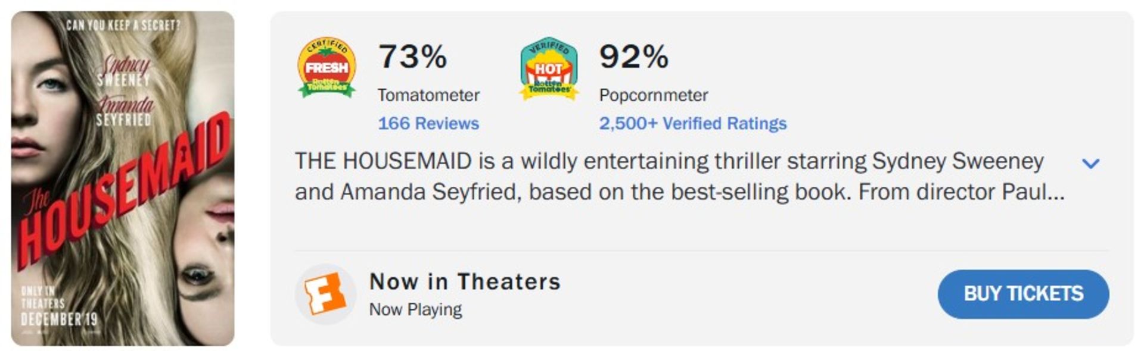
Task: Open The Housemaid movie poster
Action: coord(123,178)
